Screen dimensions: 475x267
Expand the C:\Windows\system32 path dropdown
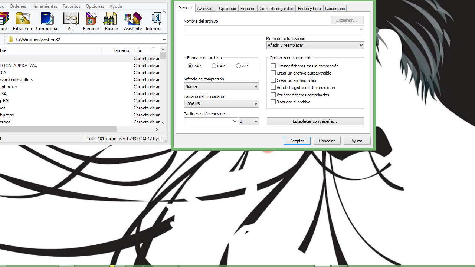click(164, 40)
